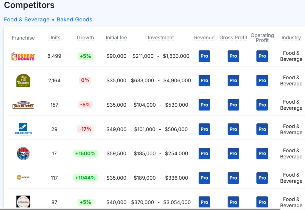
Task: Select the +1500% growth badge
Action: [x=85, y=154]
